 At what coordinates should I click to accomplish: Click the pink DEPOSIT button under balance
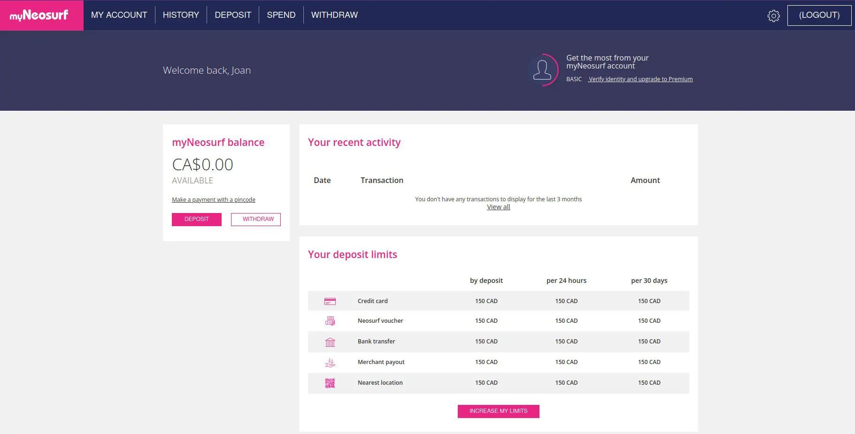tap(197, 219)
